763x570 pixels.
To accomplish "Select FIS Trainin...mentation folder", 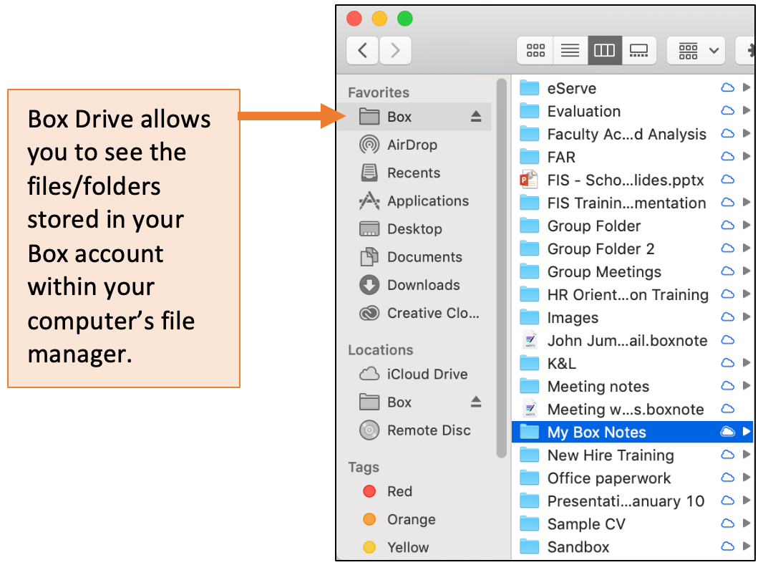I will (x=632, y=203).
